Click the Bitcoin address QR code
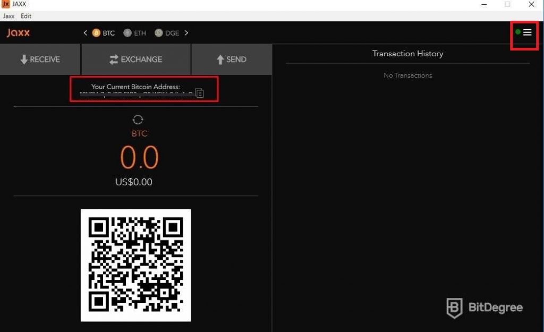This screenshot has width=544, height=332. coord(135,265)
